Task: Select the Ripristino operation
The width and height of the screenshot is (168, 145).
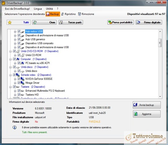Action: (68, 14)
